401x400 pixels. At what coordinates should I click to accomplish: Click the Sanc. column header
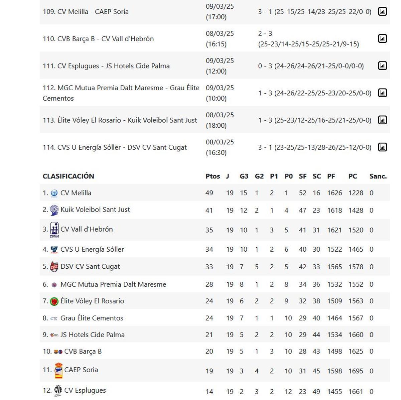pos(378,176)
